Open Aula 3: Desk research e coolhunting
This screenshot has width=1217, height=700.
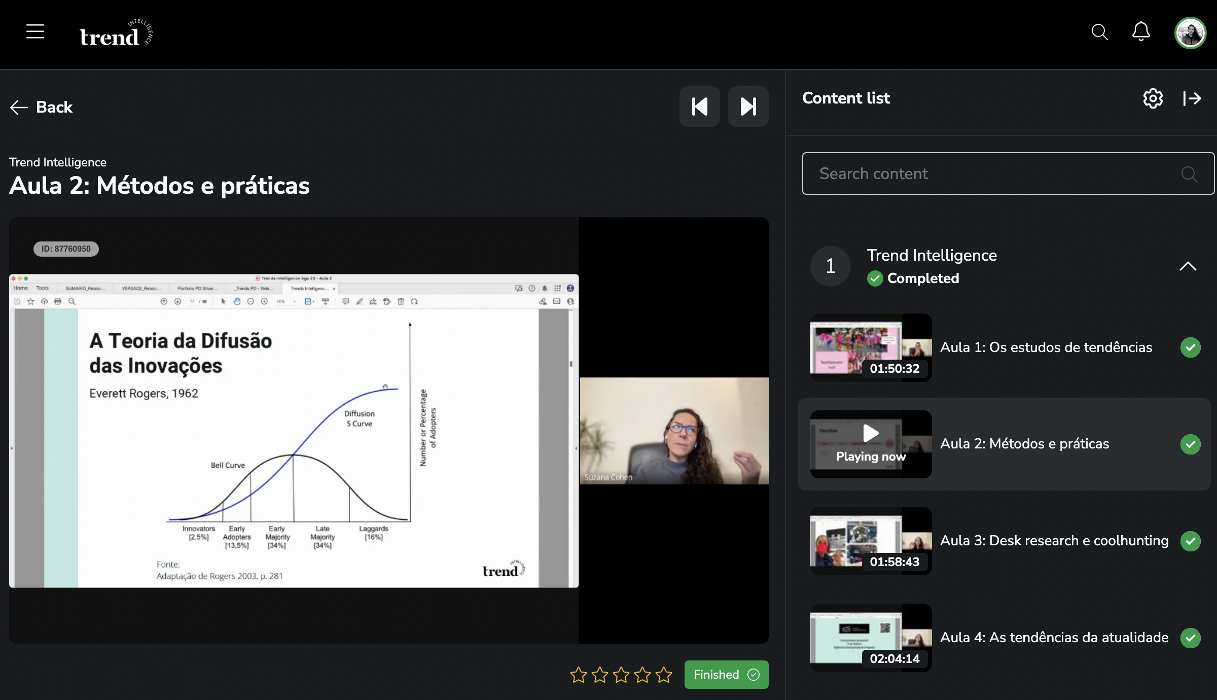point(1054,541)
